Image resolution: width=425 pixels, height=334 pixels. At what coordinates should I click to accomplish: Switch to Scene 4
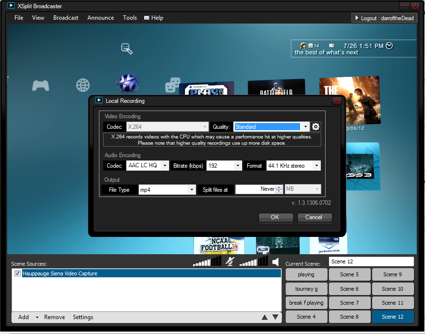(306, 317)
